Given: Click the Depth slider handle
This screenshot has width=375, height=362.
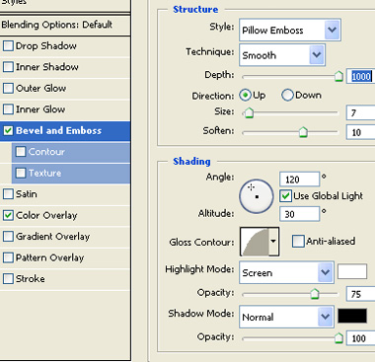Looking at the screenshot, I should point(338,76).
